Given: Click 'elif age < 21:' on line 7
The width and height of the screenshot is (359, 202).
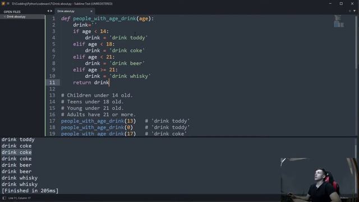Looking at the screenshot, I should pyautogui.click(x=94, y=57).
